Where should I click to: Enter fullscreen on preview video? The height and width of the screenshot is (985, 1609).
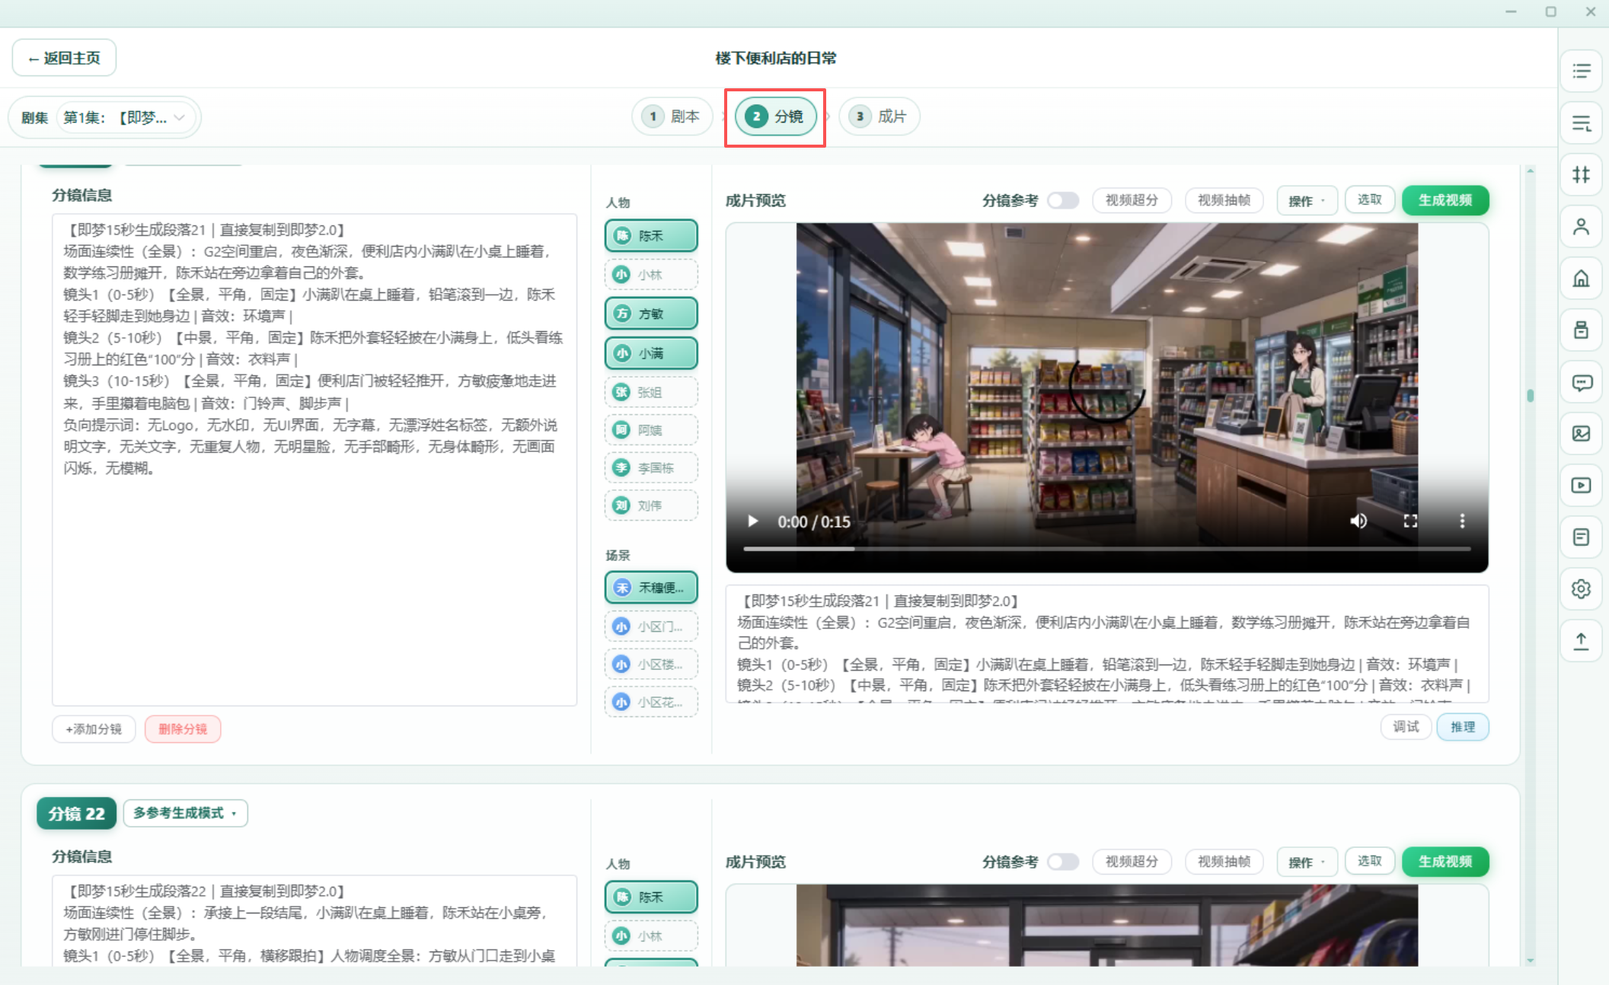[1410, 521]
